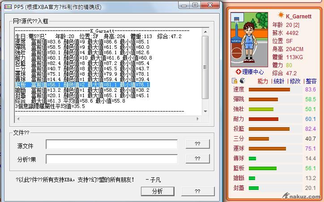Click the right arrow of the horizontal scrollbar
324x202 pixels.
pos(197,119)
